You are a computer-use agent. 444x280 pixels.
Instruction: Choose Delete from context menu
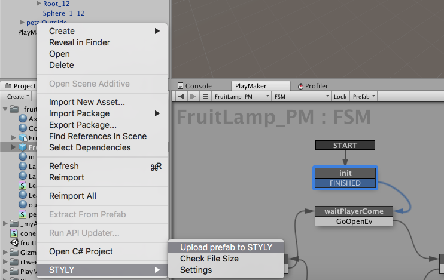pyautogui.click(x=102, y=65)
